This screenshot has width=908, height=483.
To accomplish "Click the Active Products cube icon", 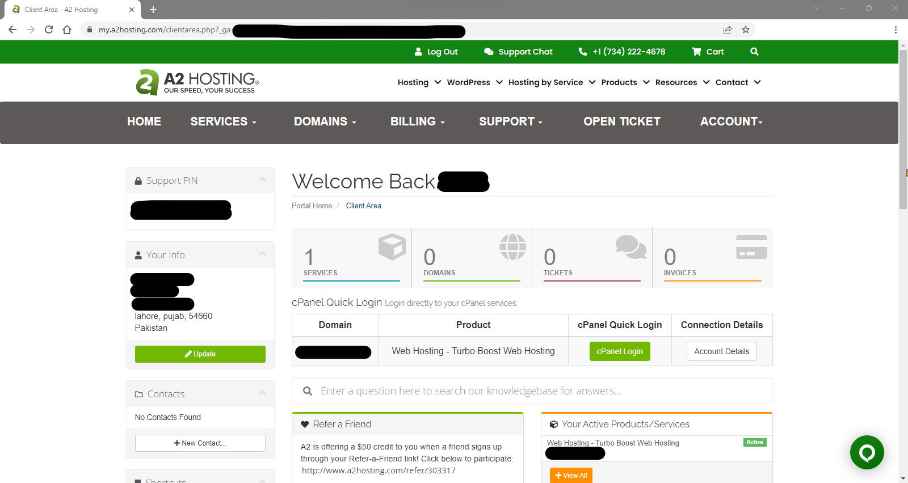I will (x=553, y=425).
